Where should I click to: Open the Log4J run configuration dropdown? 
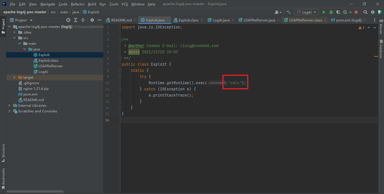[306, 12]
